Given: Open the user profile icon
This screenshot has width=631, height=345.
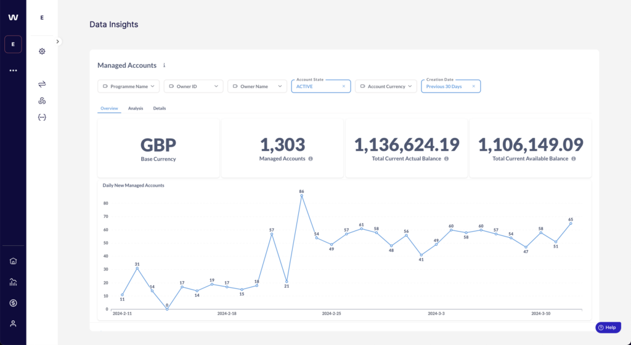Looking at the screenshot, I should (13, 323).
